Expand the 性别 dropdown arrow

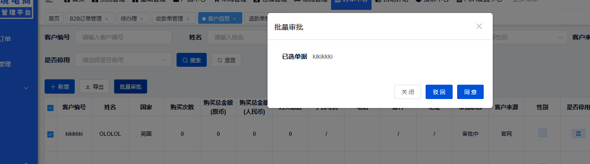[560, 37]
